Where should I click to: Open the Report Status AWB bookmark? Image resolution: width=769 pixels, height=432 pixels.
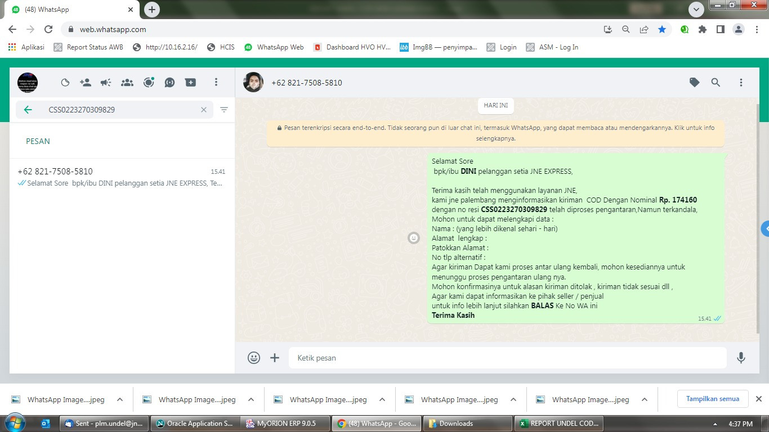[88, 47]
